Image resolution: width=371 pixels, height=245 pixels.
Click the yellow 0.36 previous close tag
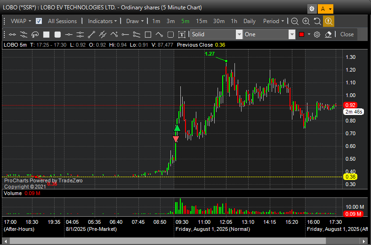coord(350,177)
